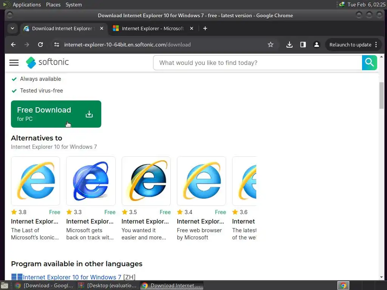Click 'Program available in other languages' heading
This screenshot has width=387, height=290.
[76, 264]
